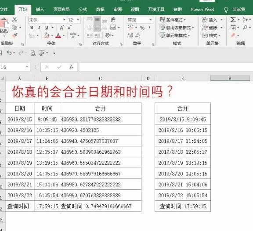Apply the fill color bucket
253x231 pixels.
[47, 35]
